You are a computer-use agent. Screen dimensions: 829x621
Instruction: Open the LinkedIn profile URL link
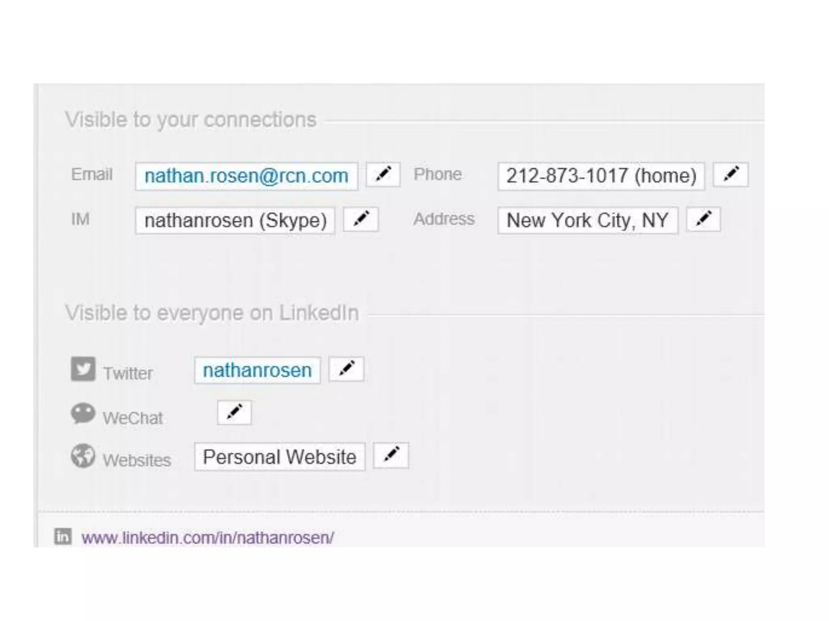click(208, 538)
